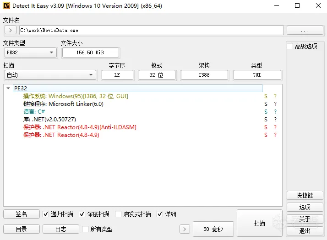Click the 类型 GUI button
Screen dimensions: 327x240
(257, 75)
